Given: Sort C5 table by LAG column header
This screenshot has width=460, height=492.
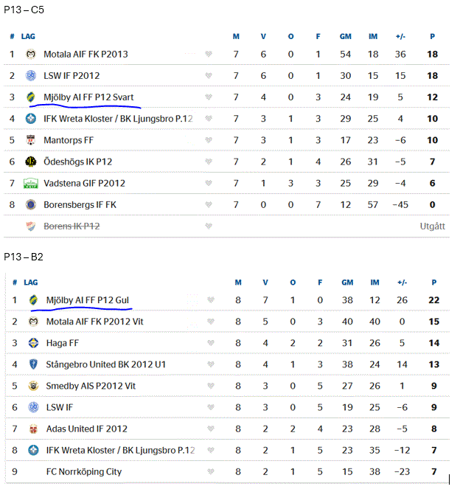Looking at the screenshot, I should pyautogui.click(x=29, y=35).
